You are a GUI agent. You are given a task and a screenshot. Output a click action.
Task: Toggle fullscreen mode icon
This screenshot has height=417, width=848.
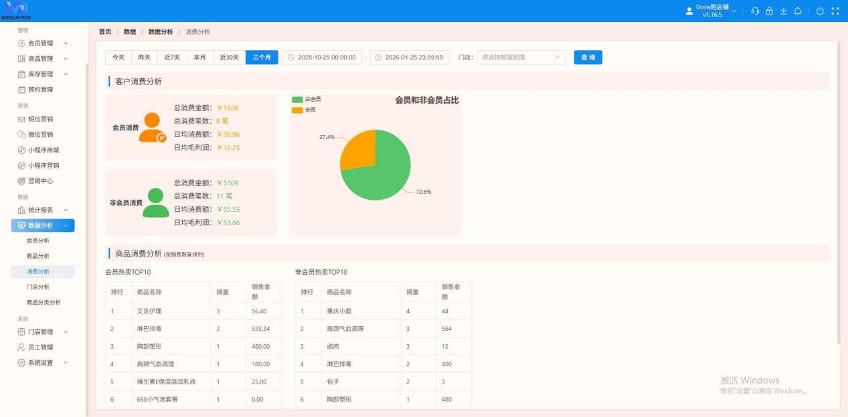(835, 11)
